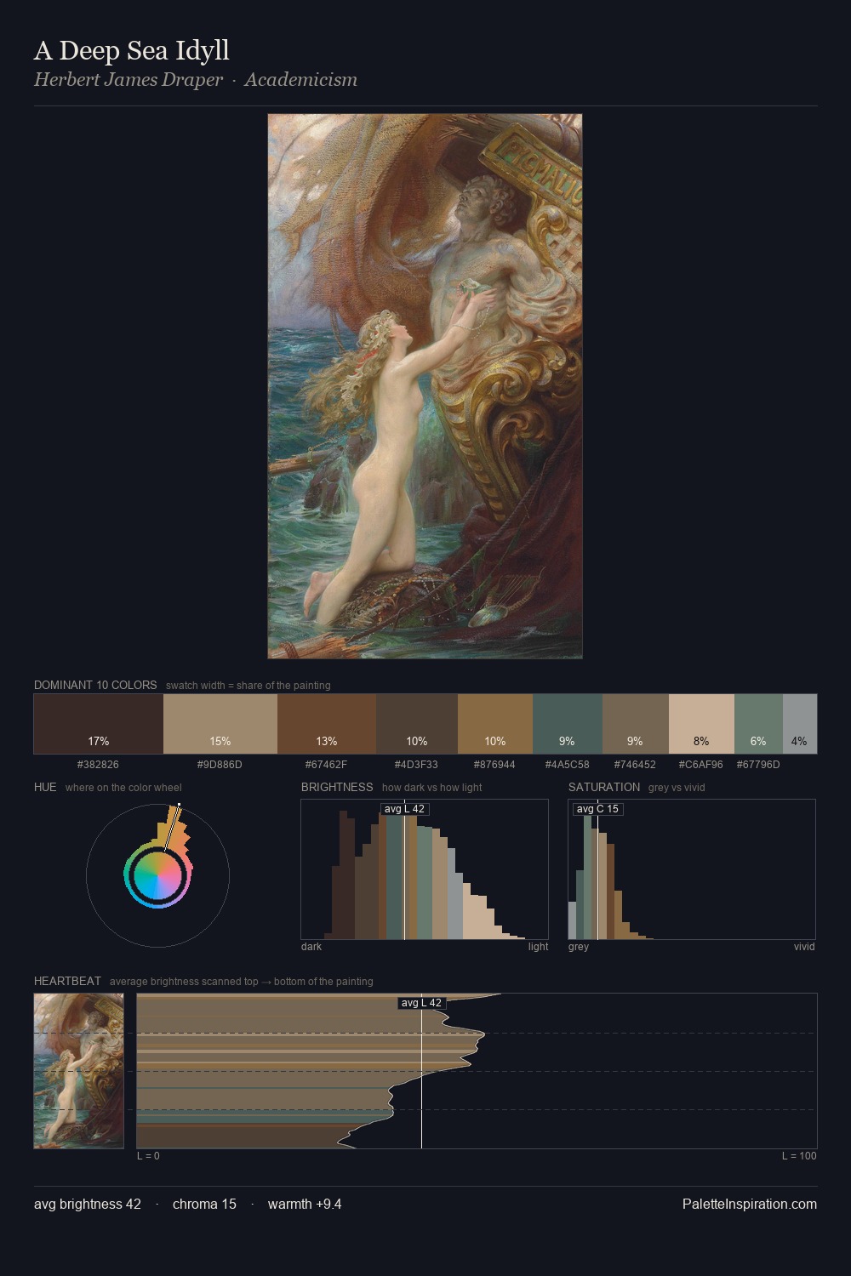Screen dimensions: 851x1276
Task: Click hex code #382826
Action: pos(98,765)
